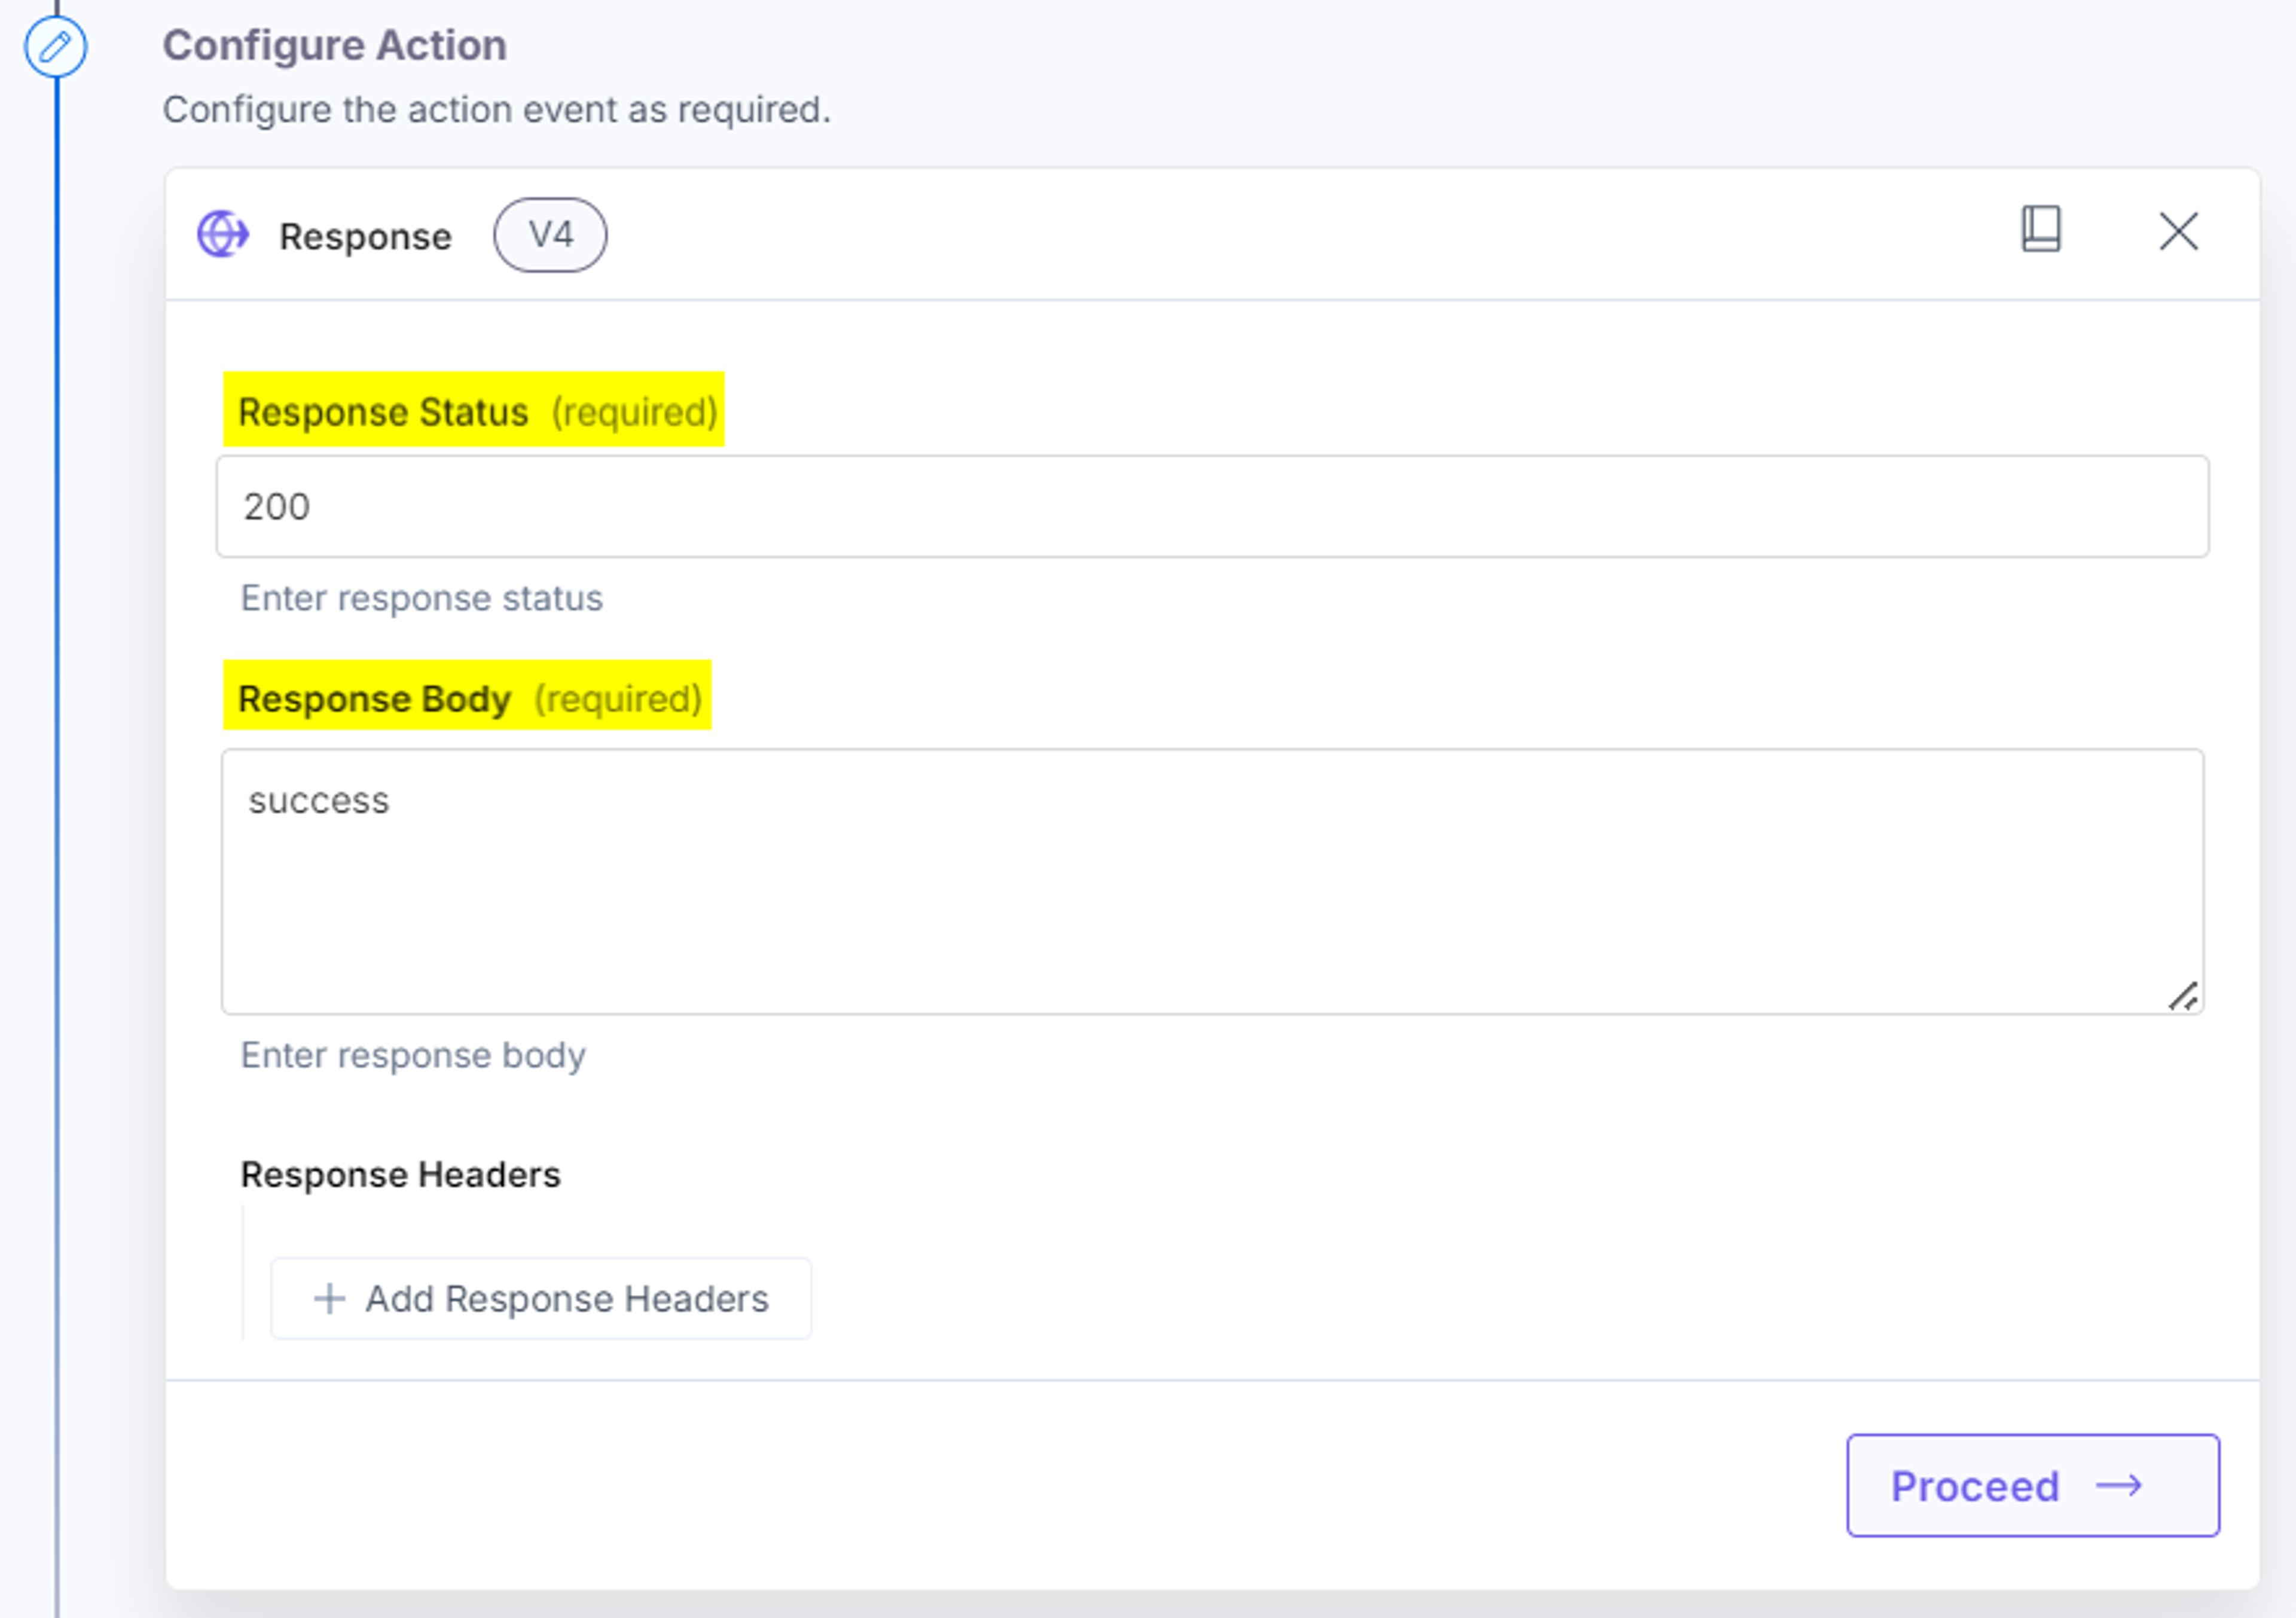This screenshot has width=2296, height=1618.
Task: Click the Response Headers heading
Action: tap(400, 1174)
